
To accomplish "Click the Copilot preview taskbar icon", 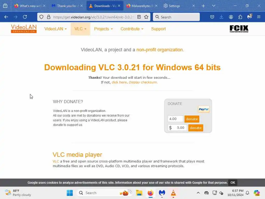I will (257, 193).
